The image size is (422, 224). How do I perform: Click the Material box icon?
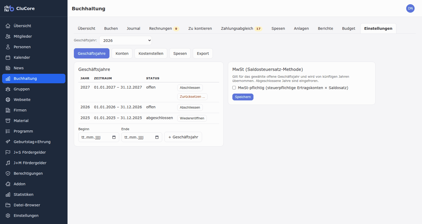8,121
